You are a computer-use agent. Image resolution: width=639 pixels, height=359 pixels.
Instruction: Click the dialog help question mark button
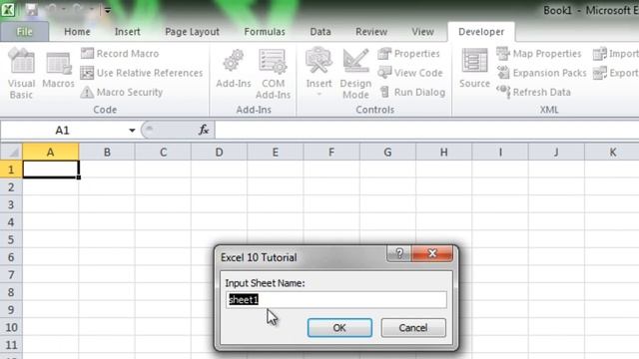click(399, 253)
